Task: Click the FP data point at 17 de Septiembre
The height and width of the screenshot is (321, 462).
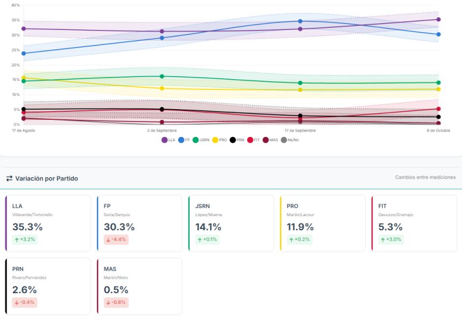Action: (x=300, y=21)
